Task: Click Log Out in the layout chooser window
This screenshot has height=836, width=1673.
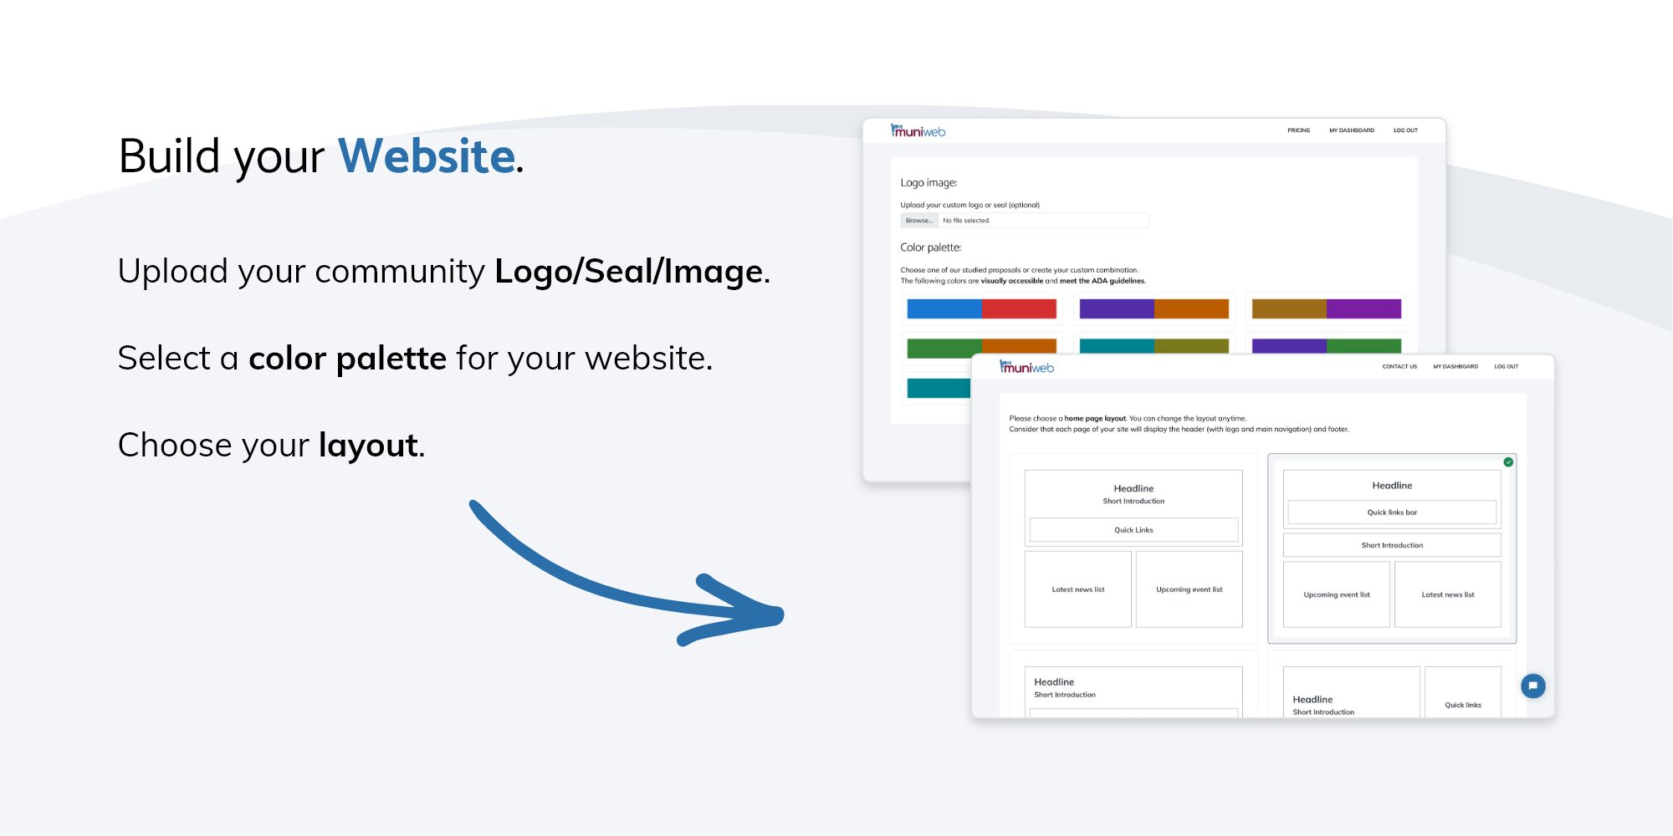Action: coord(1506,367)
